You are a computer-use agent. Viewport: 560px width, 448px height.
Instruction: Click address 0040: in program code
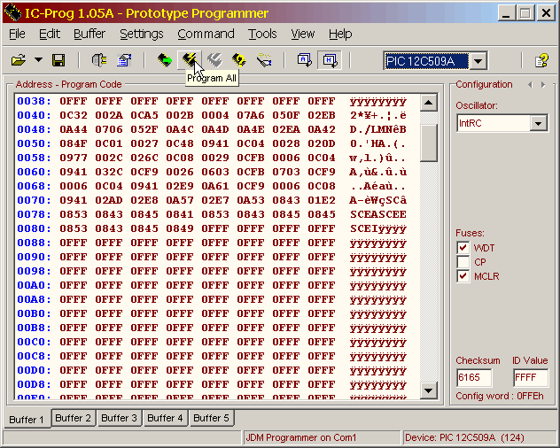click(x=35, y=115)
